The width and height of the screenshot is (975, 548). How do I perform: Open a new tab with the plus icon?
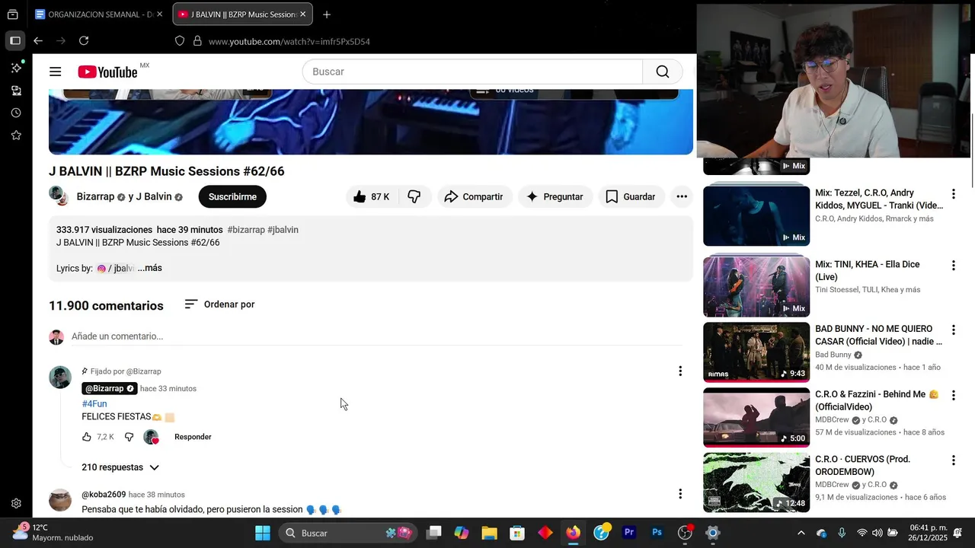(x=327, y=14)
